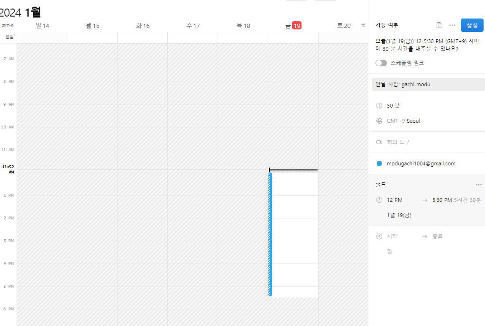Open the 종료 end time field

[x=437, y=236]
